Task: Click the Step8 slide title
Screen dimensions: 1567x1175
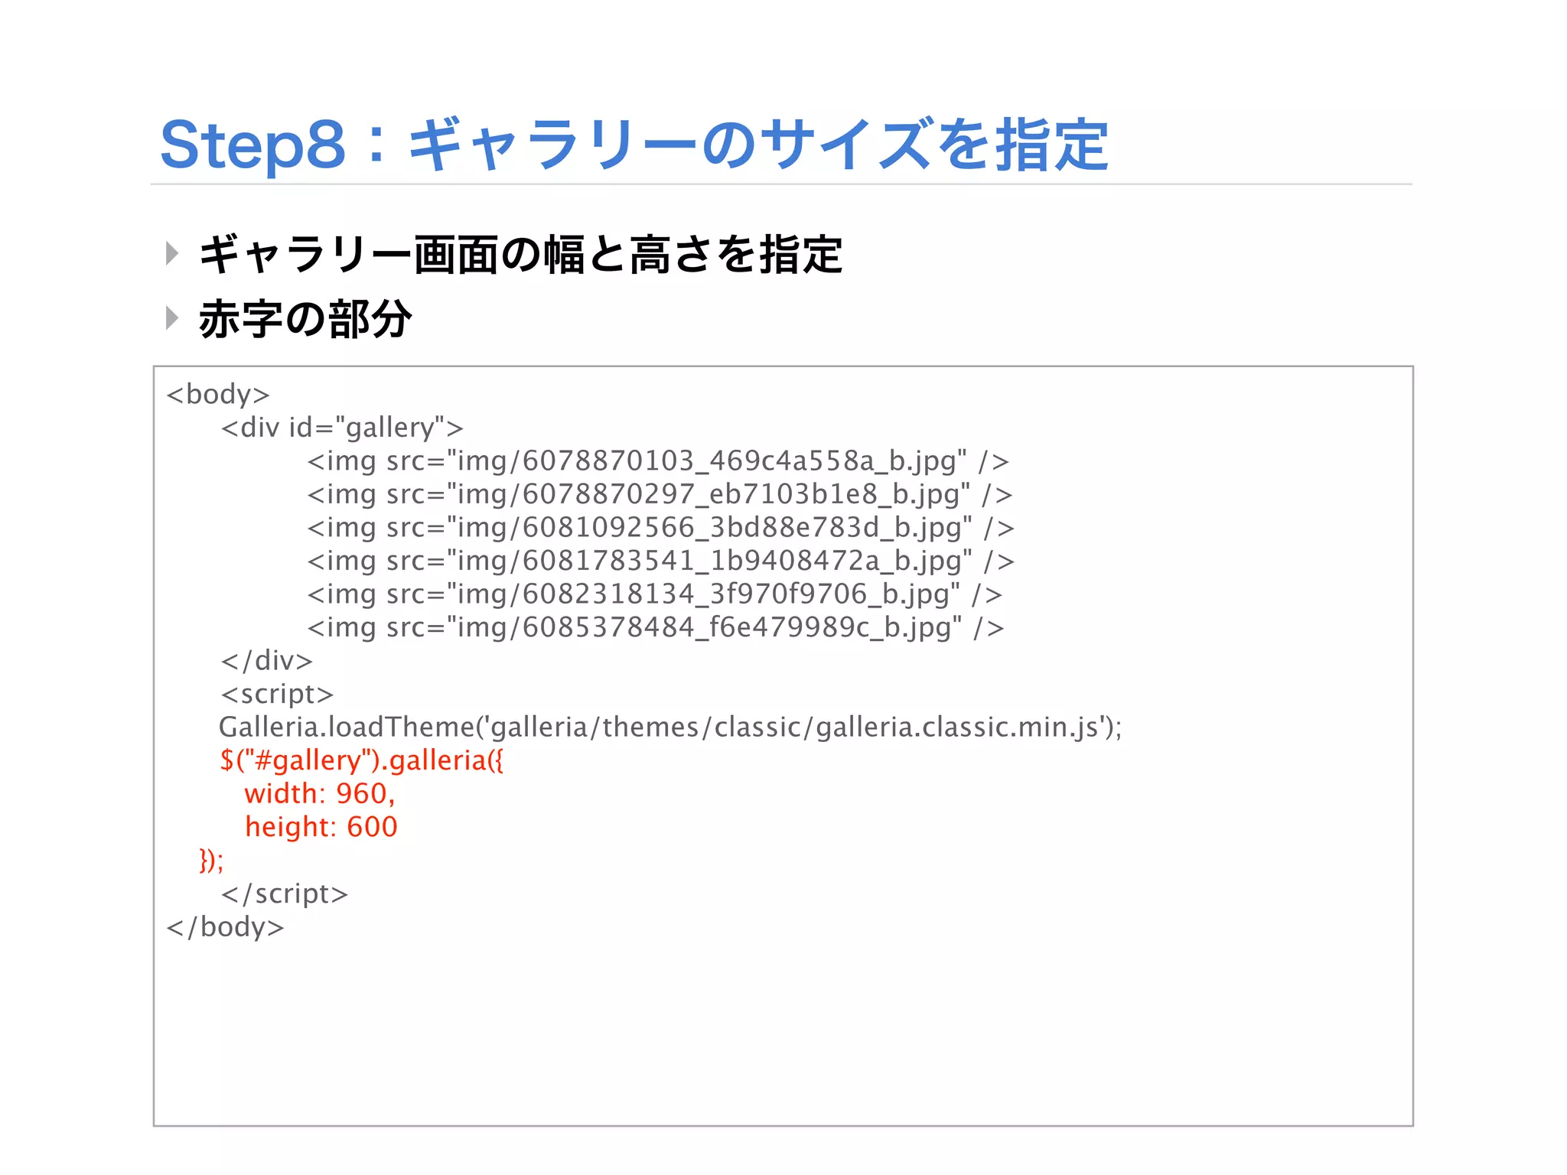Action: (634, 145)
